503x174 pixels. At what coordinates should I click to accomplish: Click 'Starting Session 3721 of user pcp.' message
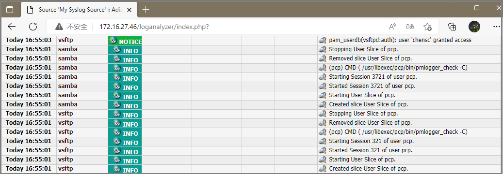tap(373, 77)
